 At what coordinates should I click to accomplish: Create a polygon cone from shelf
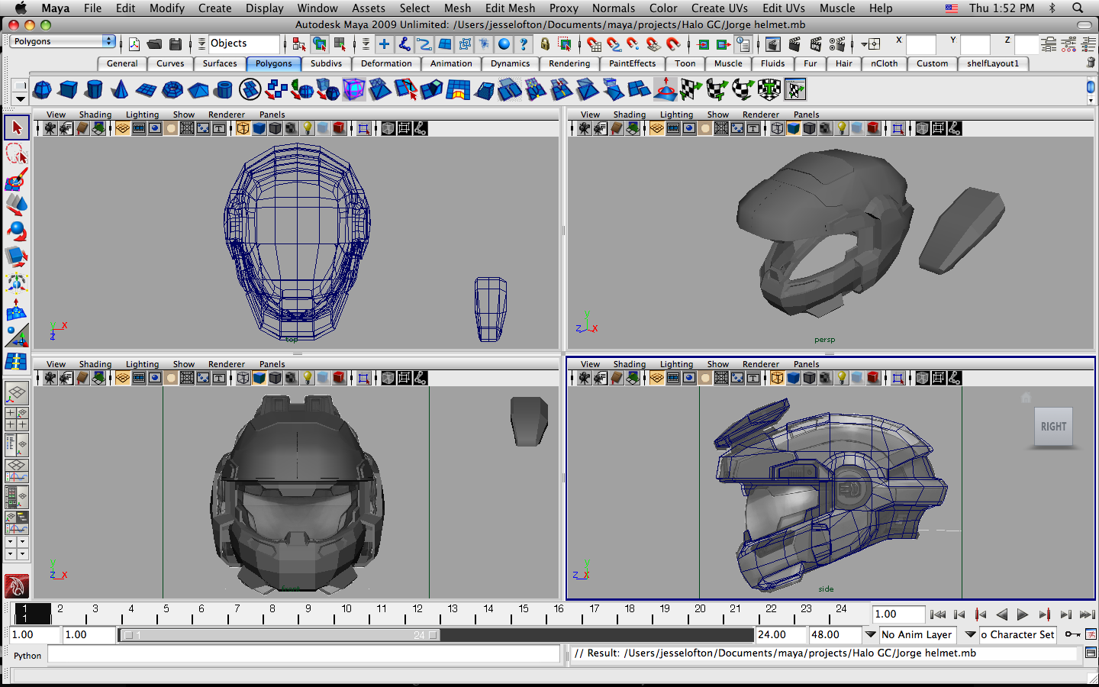click(120, 90)
